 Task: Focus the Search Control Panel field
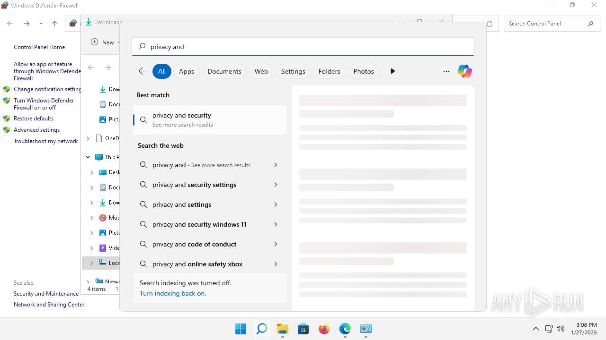pos(545,24)
